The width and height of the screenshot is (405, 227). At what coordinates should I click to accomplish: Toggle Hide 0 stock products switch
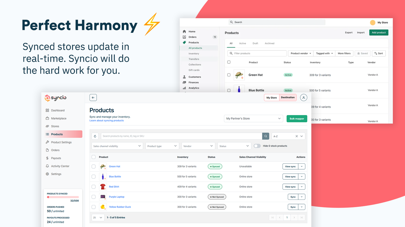[x=257, y=146]
